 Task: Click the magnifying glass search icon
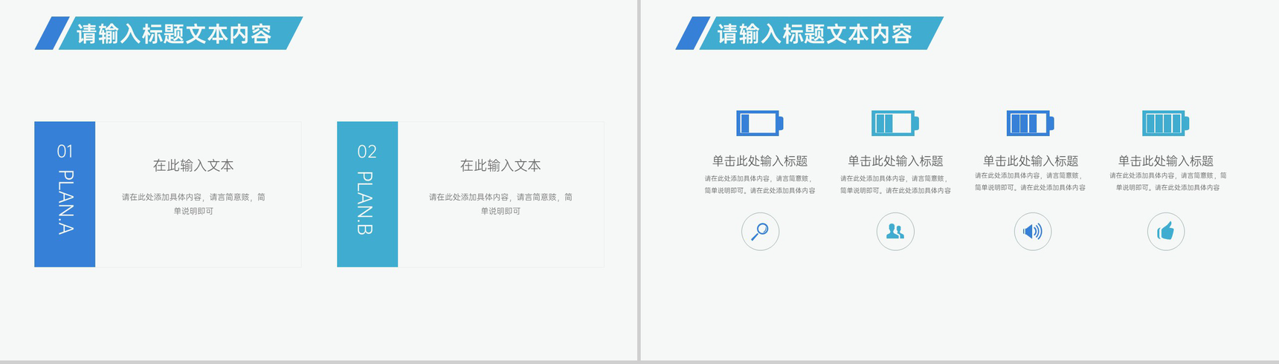coord(760,232)
